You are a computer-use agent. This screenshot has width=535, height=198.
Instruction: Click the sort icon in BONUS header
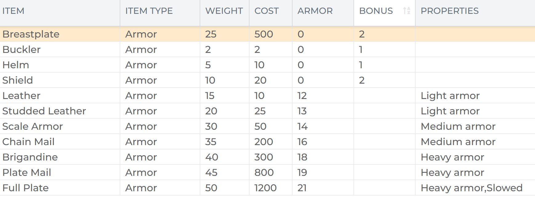[407, 11]
